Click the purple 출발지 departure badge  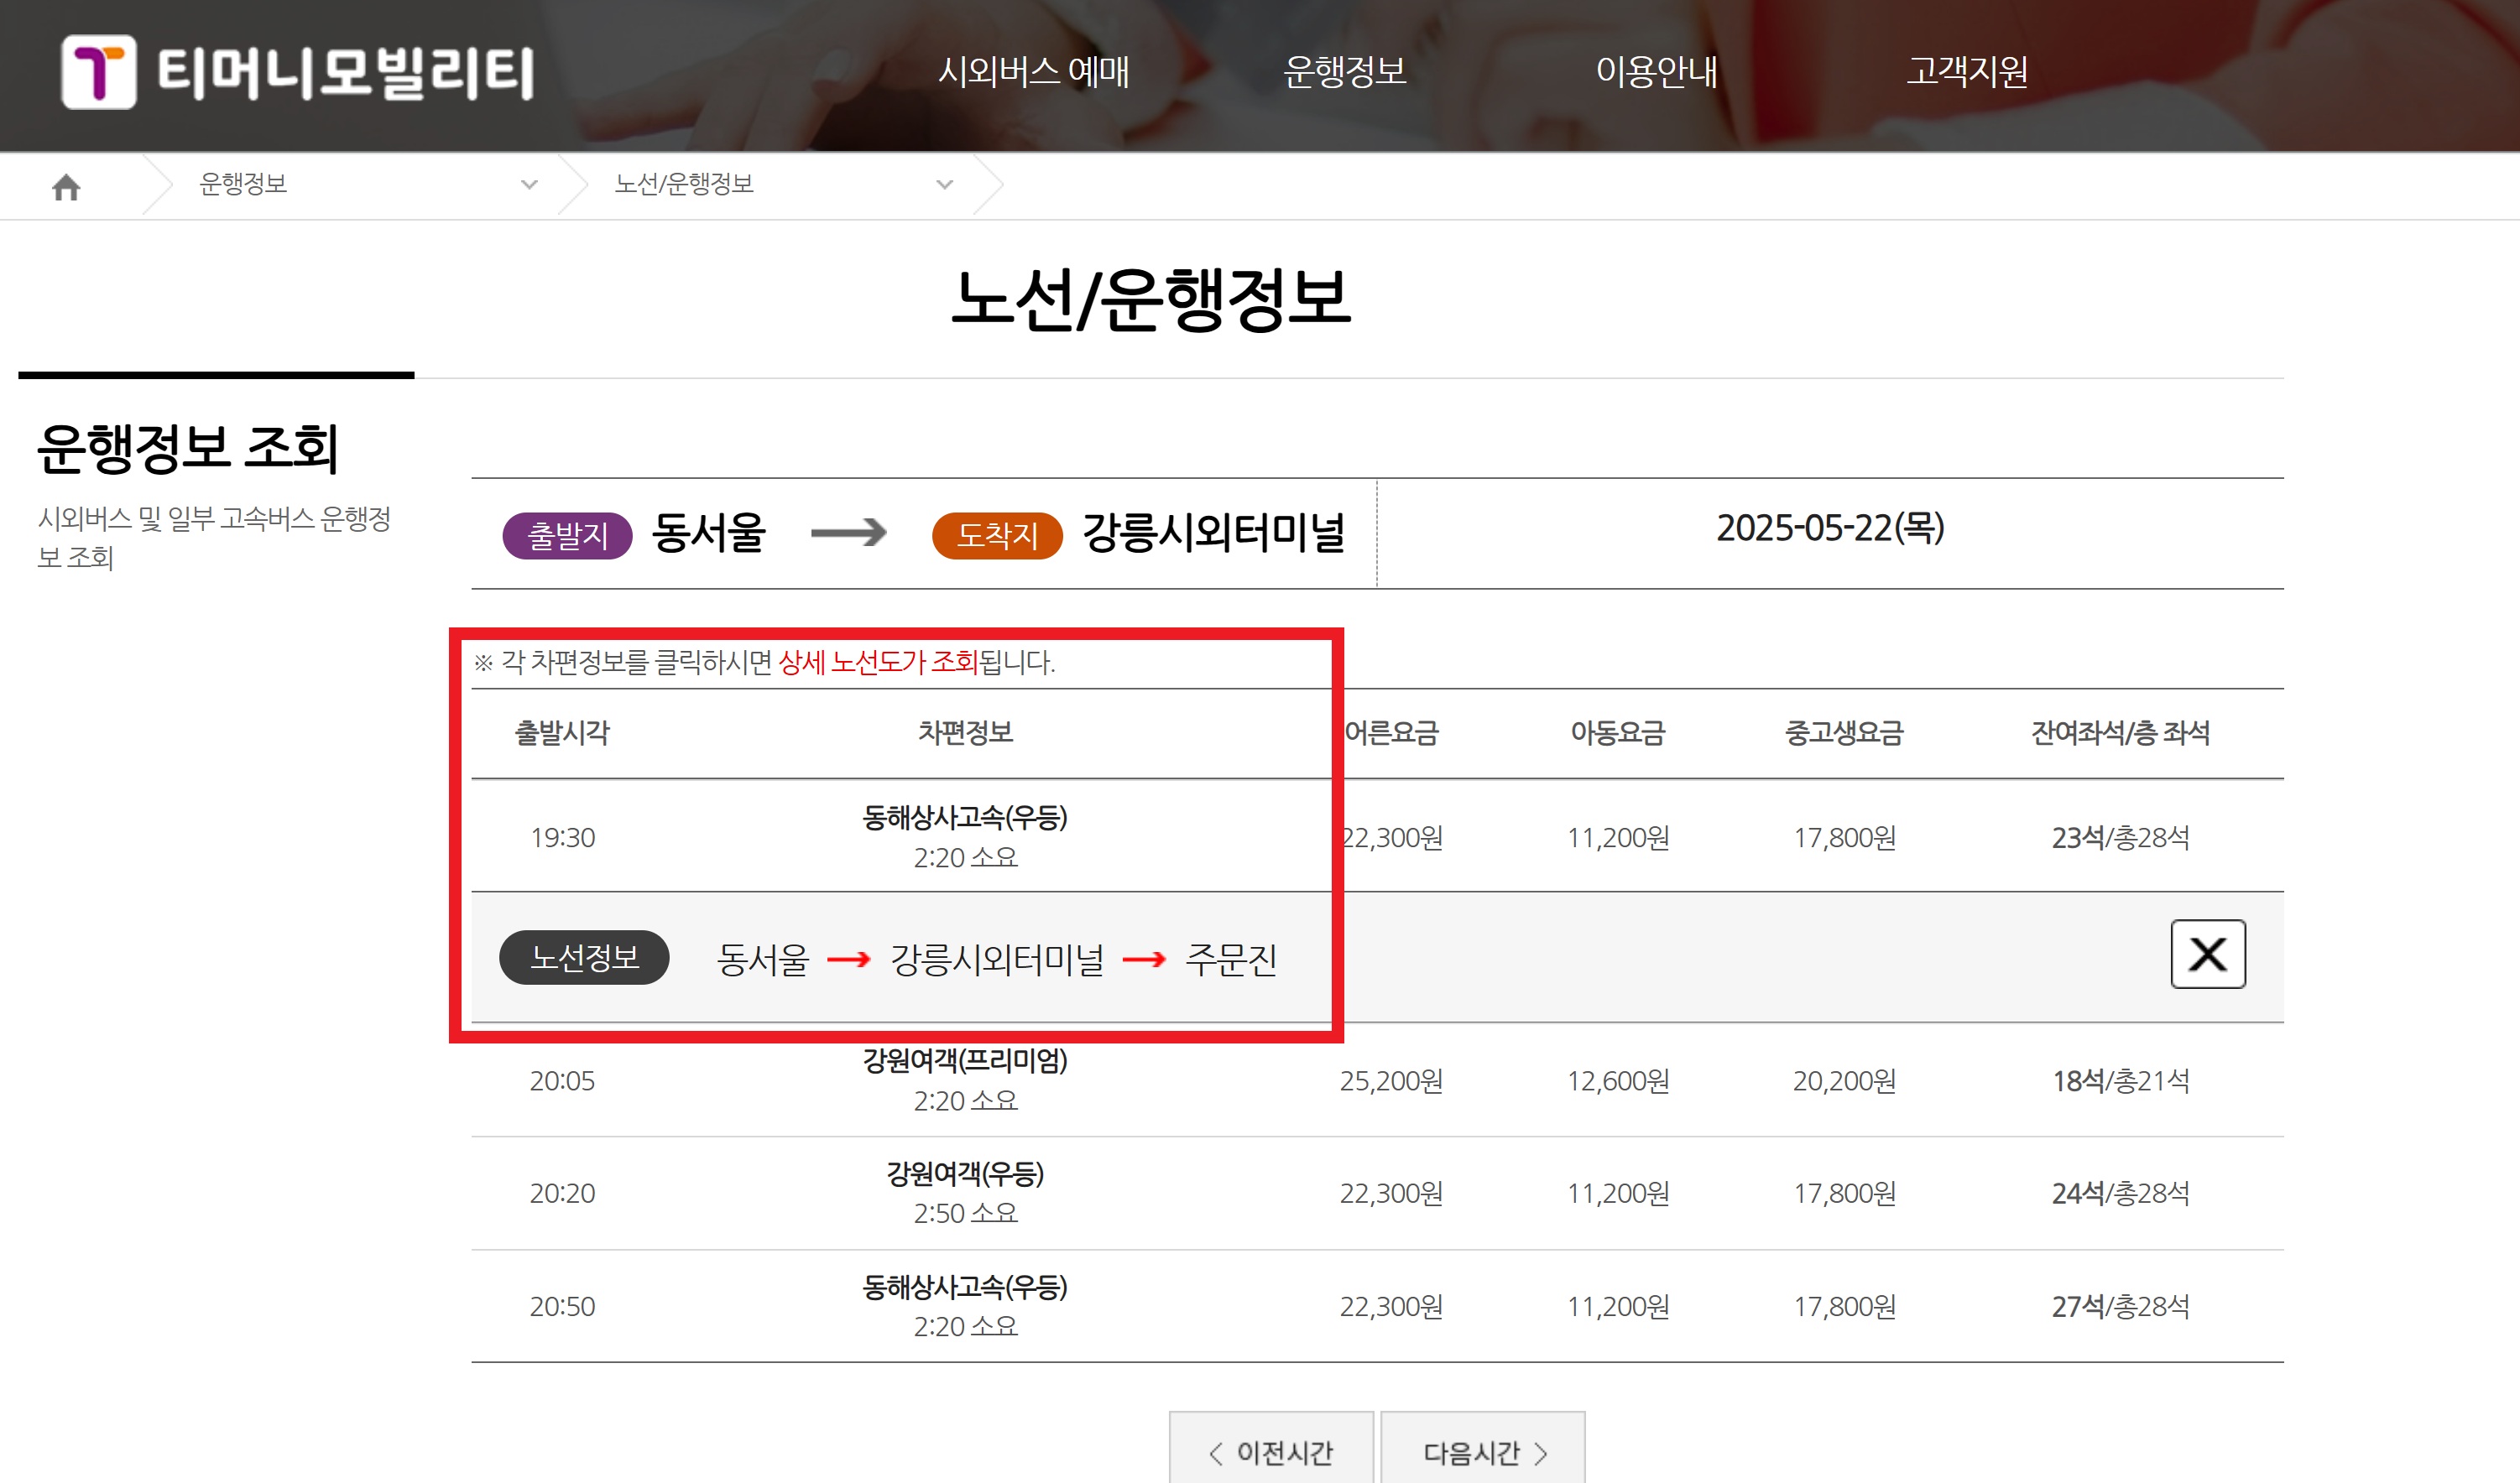[567, 536]
